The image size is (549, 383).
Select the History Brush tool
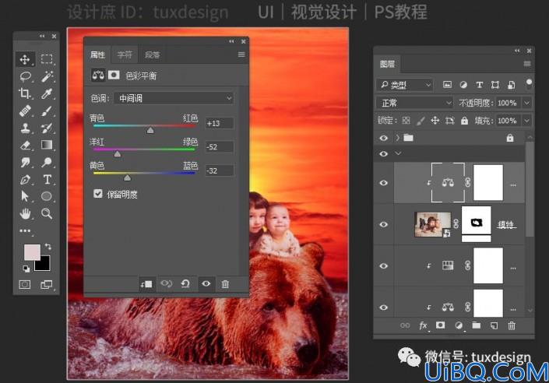pyautogui.click(x=47, y=128)
